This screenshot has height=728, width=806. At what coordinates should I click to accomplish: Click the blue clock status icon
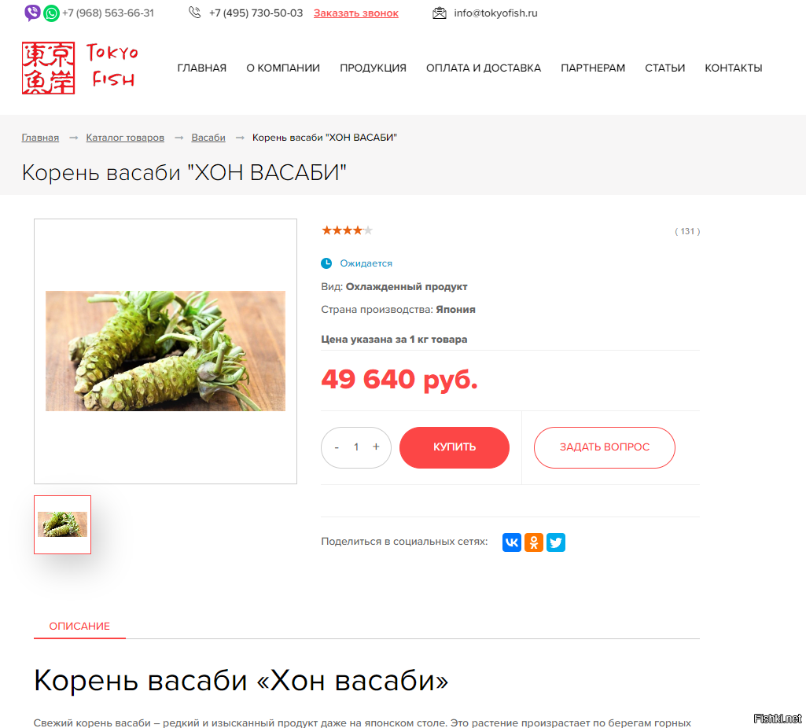326,263
